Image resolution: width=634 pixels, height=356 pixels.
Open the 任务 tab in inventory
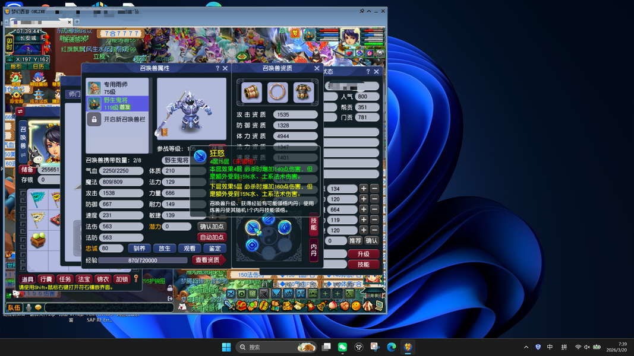65,279
